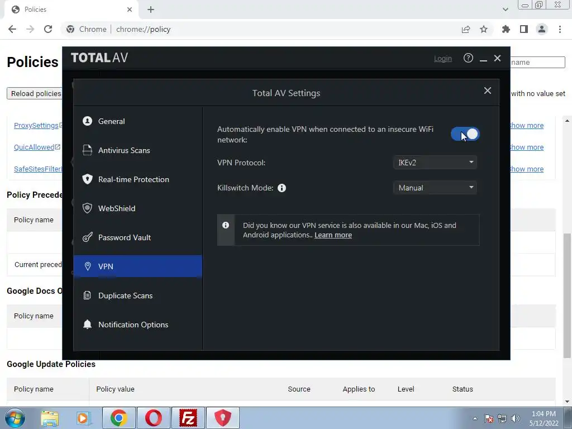The image size is (572, 429).
Task: Click the Chrome page scrollbar thumb
Action: [567, 295]
